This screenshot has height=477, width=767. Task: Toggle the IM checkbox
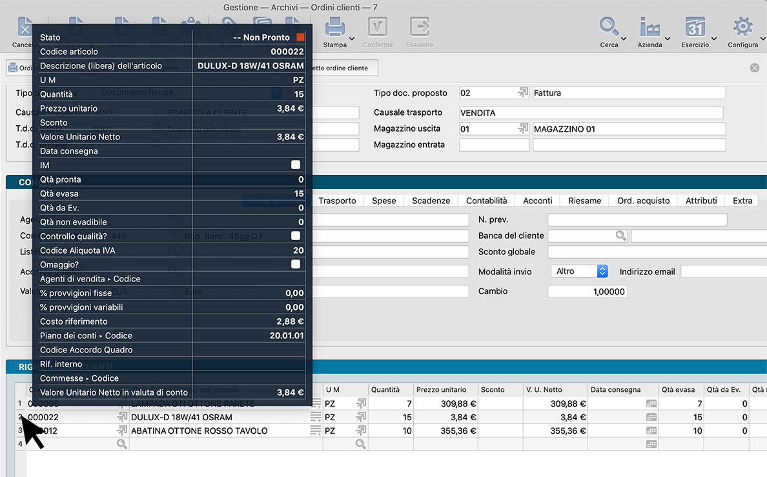click(296, 165)
